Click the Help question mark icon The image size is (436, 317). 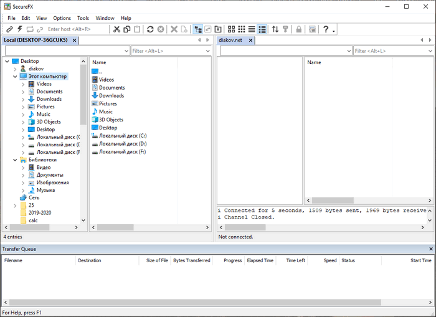[325, 29]
